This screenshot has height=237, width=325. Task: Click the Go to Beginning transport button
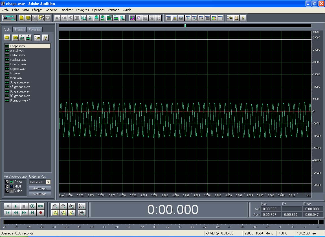pyautogui.click(x=8, y=212)
